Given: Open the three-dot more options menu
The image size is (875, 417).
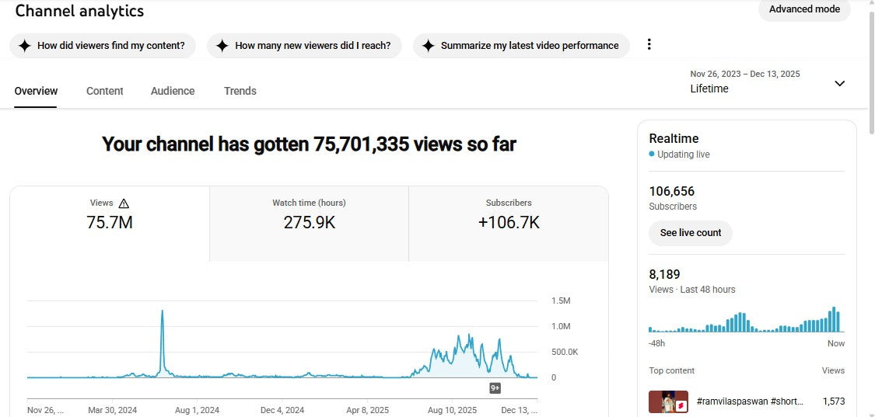Looking at the screenshot, I should pos(649,45).
